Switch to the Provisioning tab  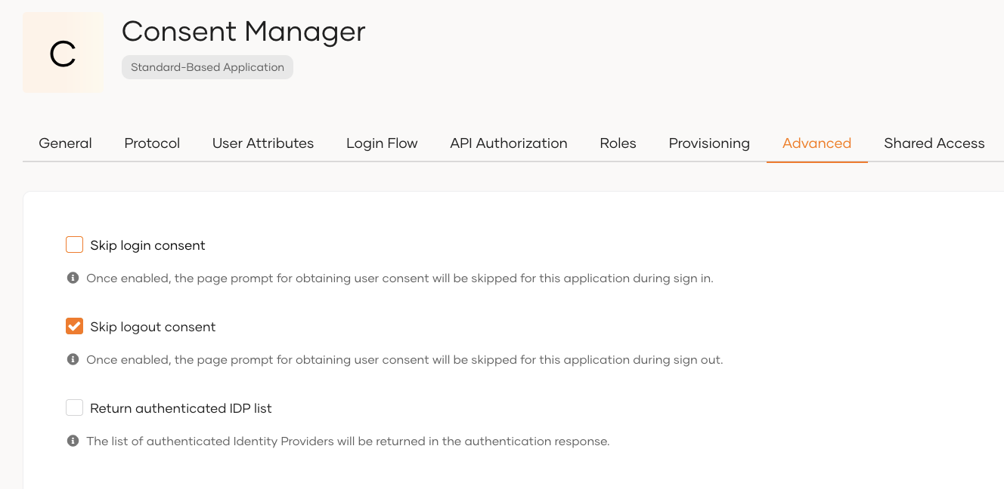[x=708, y=143]
